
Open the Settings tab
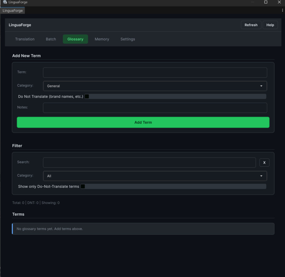(127, 39)
